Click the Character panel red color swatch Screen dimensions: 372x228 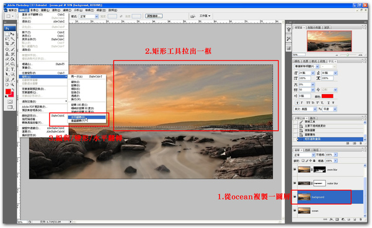pos(327,96)
